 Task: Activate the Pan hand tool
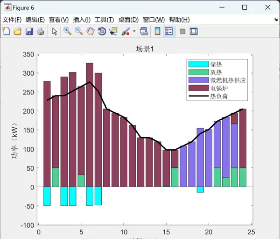(x=91, y=31)
